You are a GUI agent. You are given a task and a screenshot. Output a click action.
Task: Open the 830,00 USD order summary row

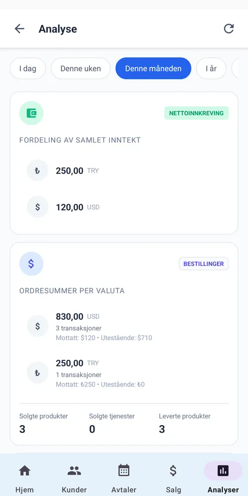click(x=124, y=327)
